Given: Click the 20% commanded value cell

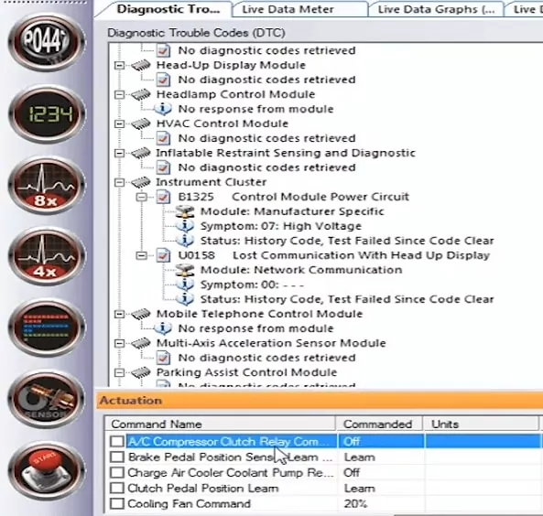Looking at the screenshot, I should pyautogui.click(x=380, y=504).
